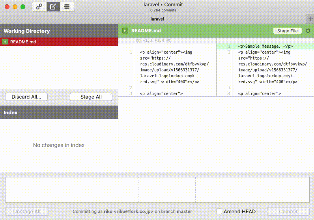Focus the commit message text field
The image size is (314, 220).
tap(157, 190)
